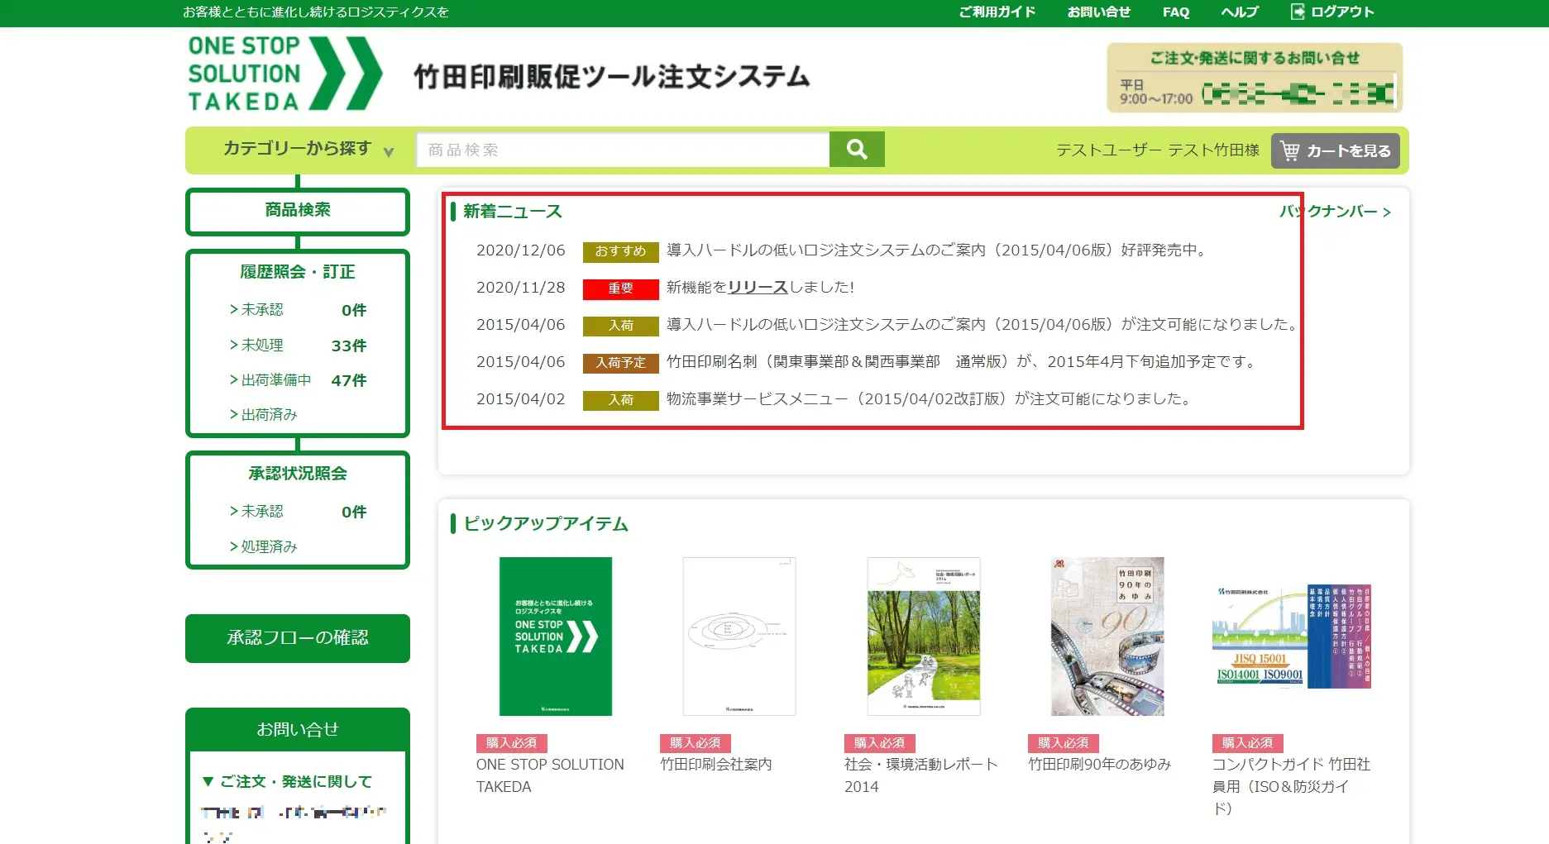Open the ヘルプ page
The width and height of the screenshot is (1549, 844).
pyautogui.click(x=1240, y=12)
